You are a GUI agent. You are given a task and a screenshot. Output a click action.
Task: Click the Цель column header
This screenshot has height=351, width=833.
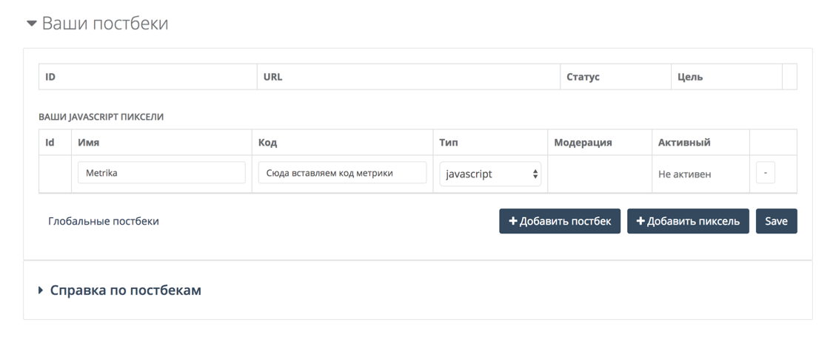pos(690,77)
